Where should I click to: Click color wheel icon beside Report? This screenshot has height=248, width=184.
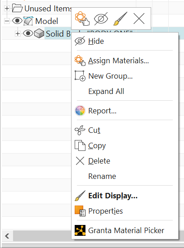80,111
